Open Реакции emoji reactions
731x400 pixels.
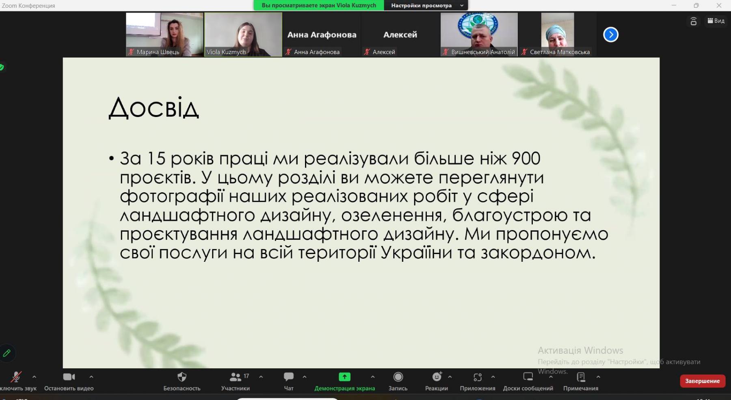click(x=437, y=377)
